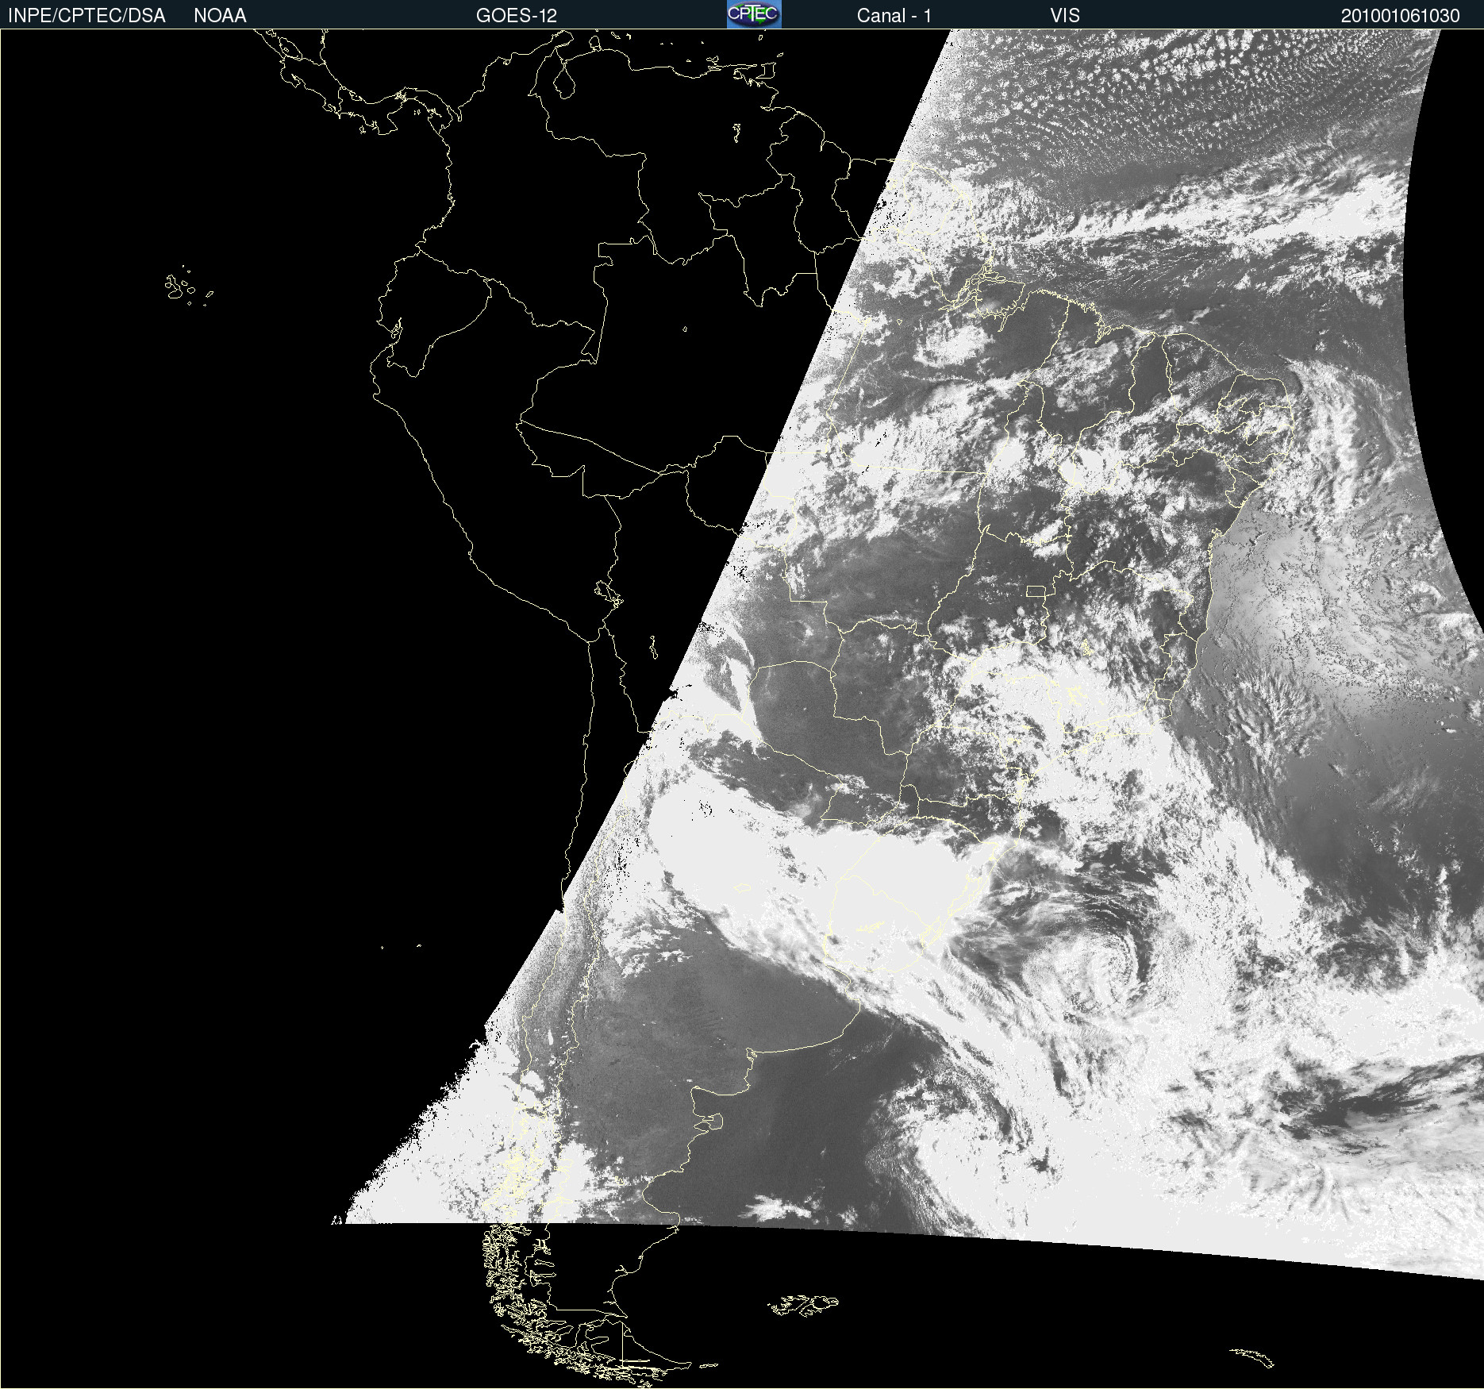Select the INPE/CPTEC/DSA header text
The image size is (1484, 1389).
coord(87,16)
